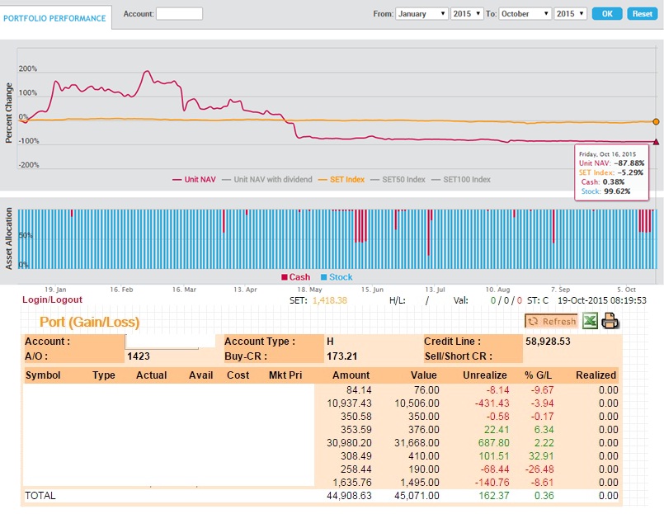The height and width of the screenshot is (514, 664).
Task: Open the To month dropdown (October)
Action: [524, 14]
